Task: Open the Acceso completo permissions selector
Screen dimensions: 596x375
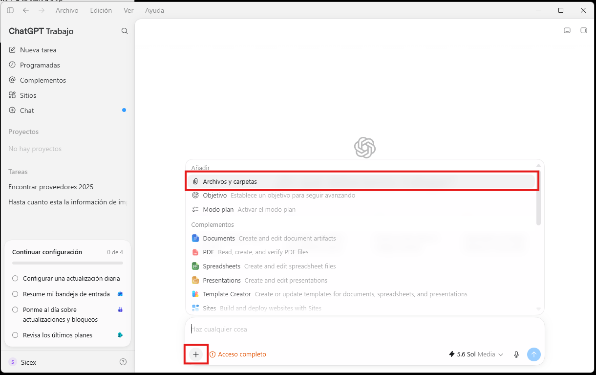Action: click(x=238, y=354)
